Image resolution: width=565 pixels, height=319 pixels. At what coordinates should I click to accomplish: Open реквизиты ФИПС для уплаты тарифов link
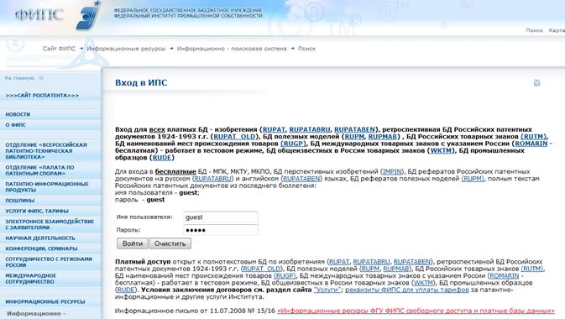407,290
